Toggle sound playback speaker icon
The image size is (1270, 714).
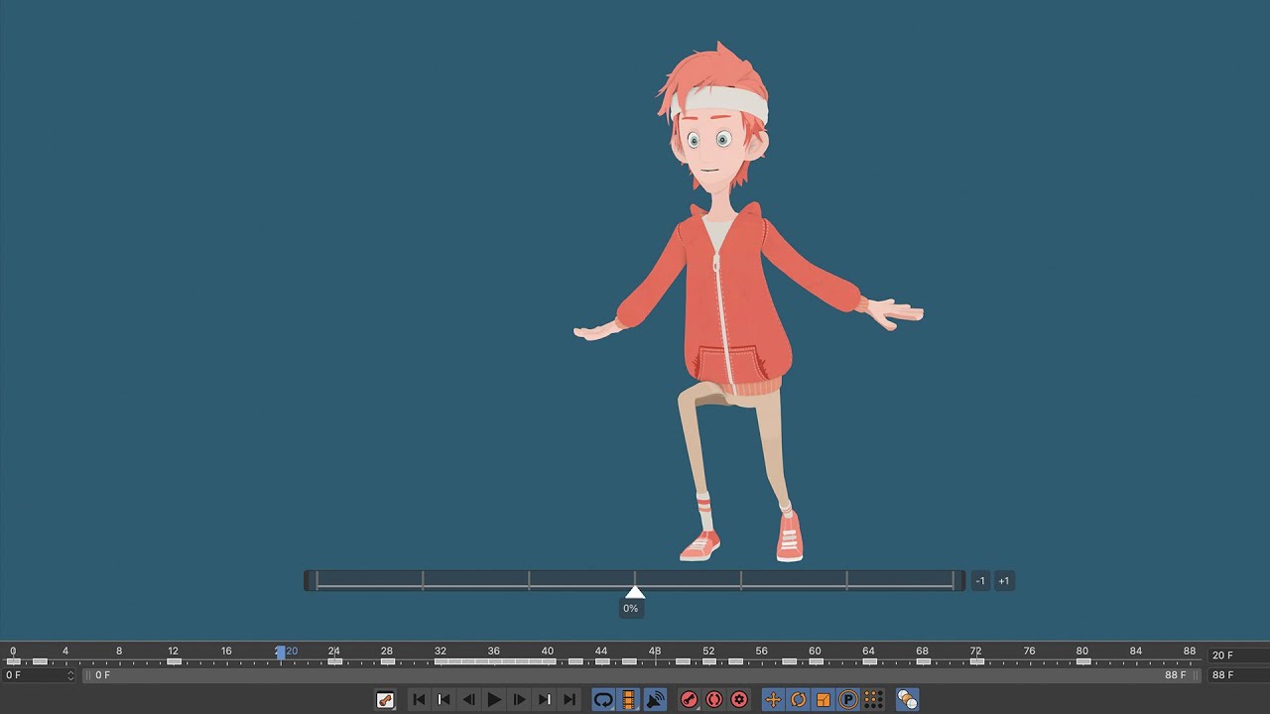point(654,700)
